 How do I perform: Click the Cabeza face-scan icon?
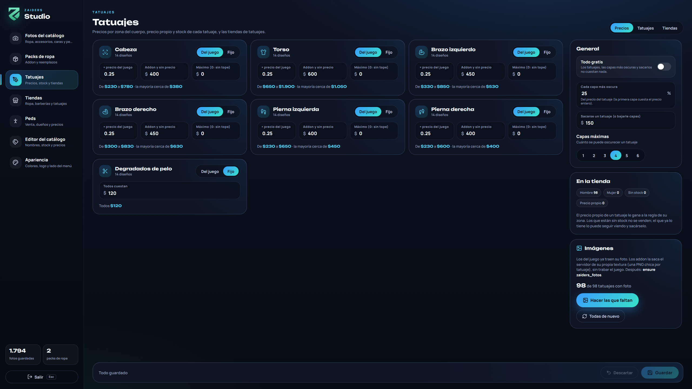tap(105, 52)
